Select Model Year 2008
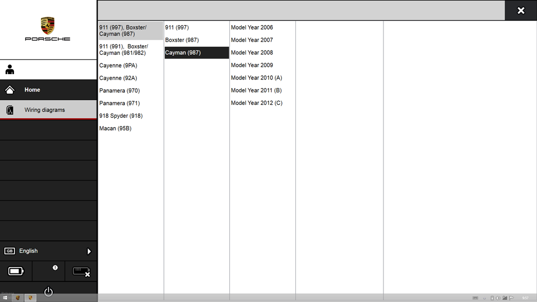 pos(263,53)
